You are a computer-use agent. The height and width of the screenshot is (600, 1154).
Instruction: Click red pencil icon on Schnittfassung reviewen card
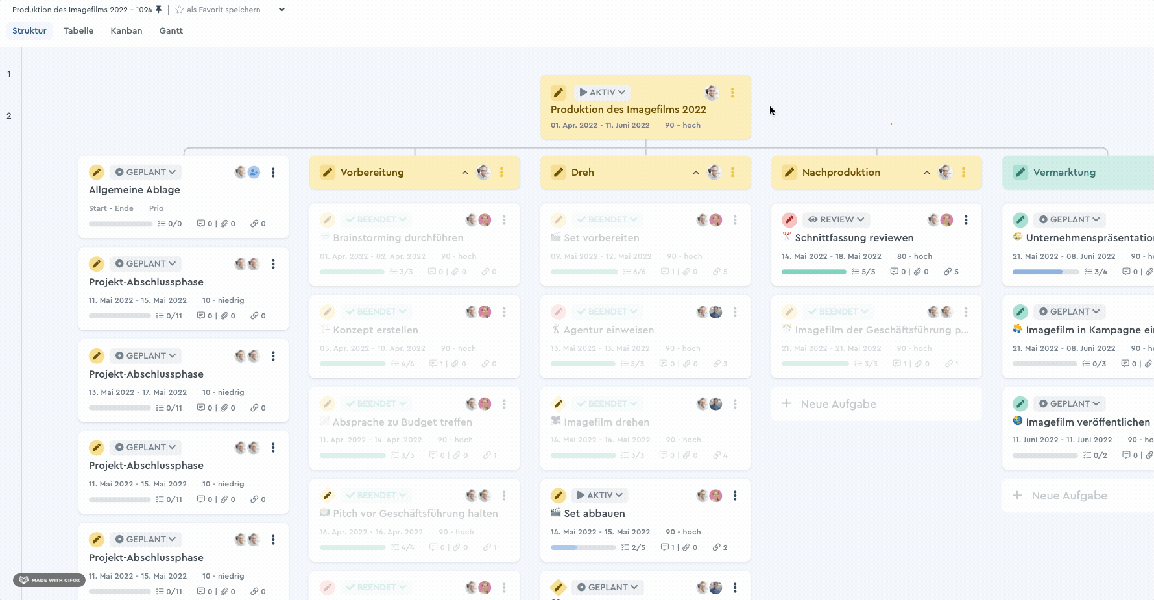[789, 220]
